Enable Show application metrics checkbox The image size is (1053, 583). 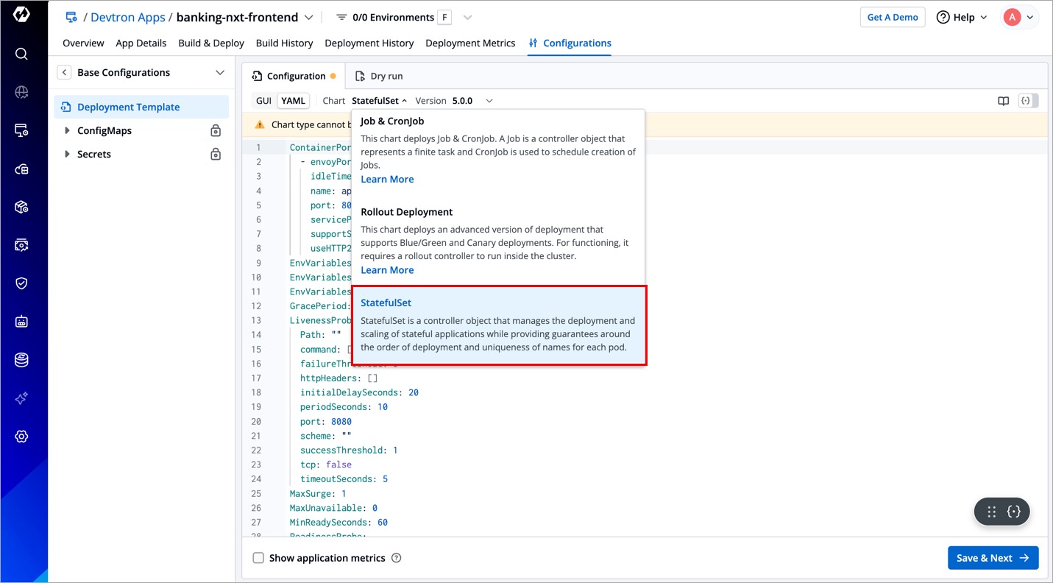[258, 558]
